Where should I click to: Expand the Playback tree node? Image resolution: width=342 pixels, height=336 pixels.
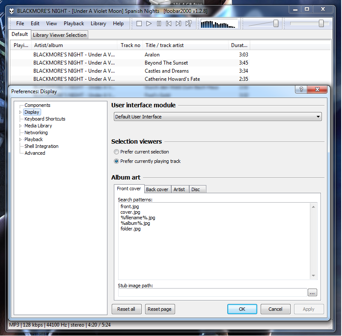click(20, 139)
